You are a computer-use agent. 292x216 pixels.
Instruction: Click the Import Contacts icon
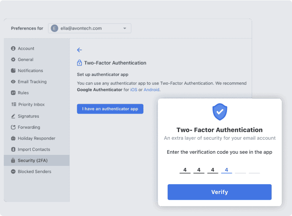click(x=13, y=149)
